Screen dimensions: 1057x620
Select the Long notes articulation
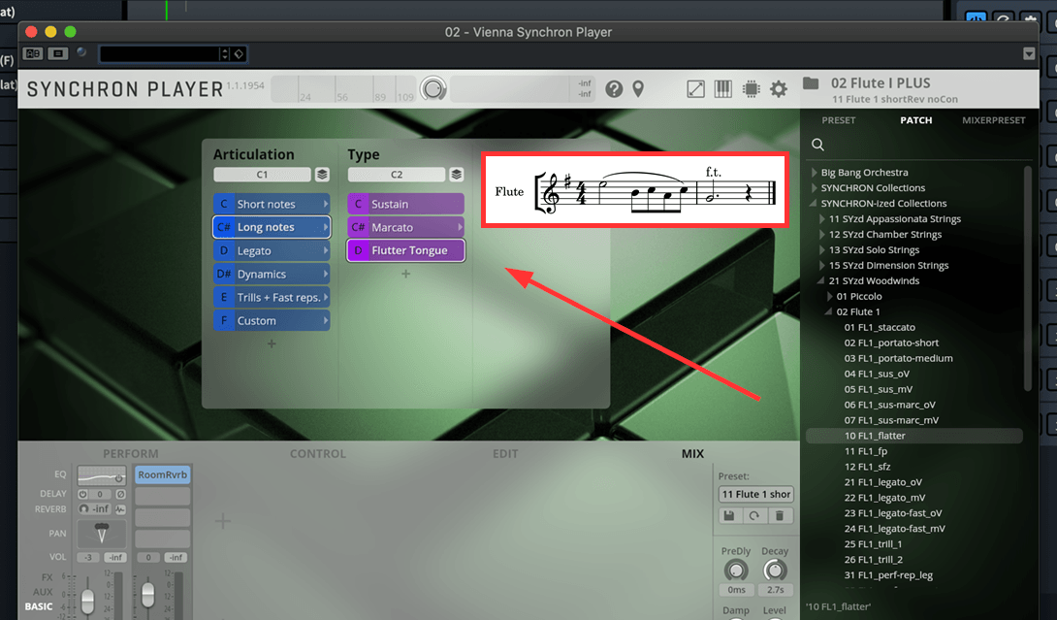[x=272, y=227]
